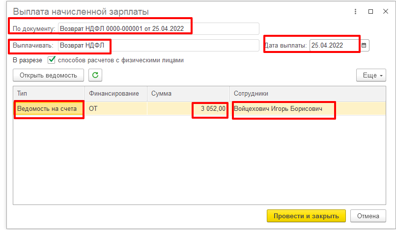
Task: Click the Дата выплаты date field
Action: point(334,46)
